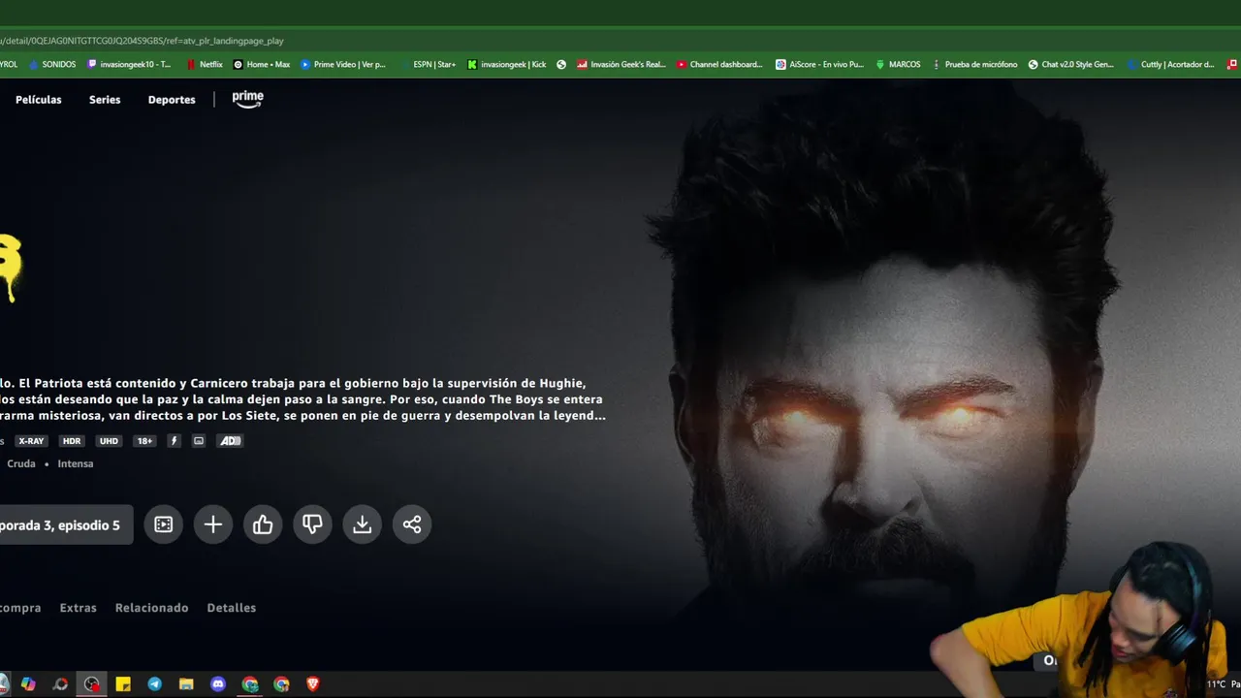The image size is (1241, 698).
Task: Like the show with thumbs up
Action: coord(263,524)
